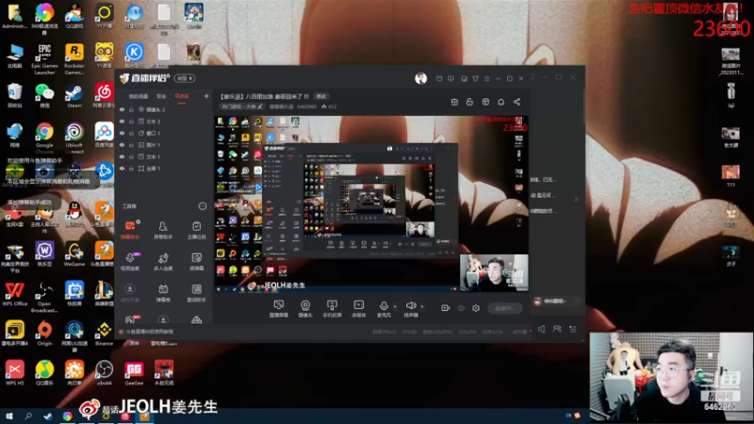Open the 数据助手 tool

pyautogui.click(x=196, y=292)
